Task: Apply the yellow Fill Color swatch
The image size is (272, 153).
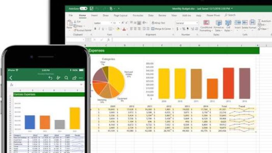Action: click(x=118, y=29)
